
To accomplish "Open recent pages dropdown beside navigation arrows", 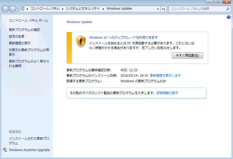I will [x=18, y=9].
